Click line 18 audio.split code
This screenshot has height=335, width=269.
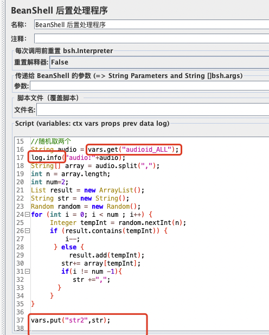(95, 166)
